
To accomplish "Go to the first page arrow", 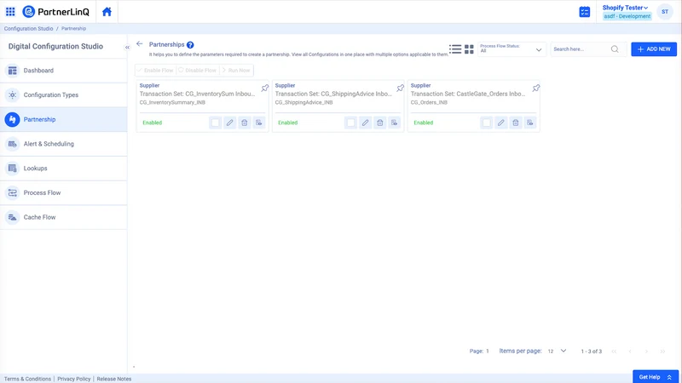I will pyautogui.click(x=614, y=352).
